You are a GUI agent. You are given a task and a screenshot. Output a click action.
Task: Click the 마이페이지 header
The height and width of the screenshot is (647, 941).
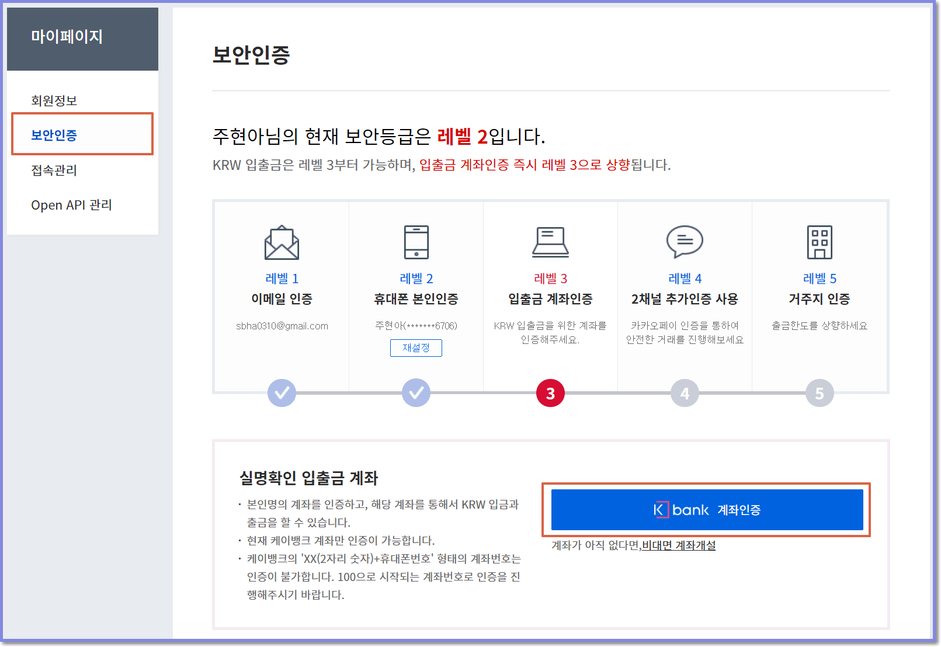point(67,37)
